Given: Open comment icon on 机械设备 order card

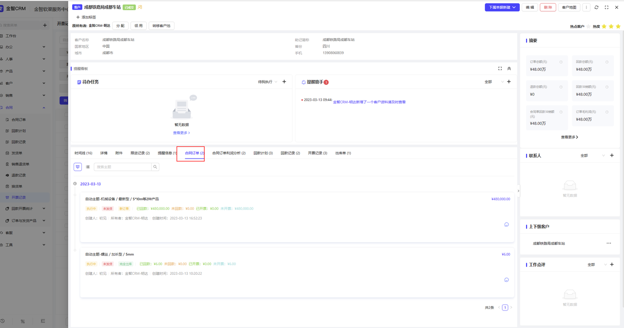Looking at the screenshot, I should pyautogui.click(x=507, y=225).
